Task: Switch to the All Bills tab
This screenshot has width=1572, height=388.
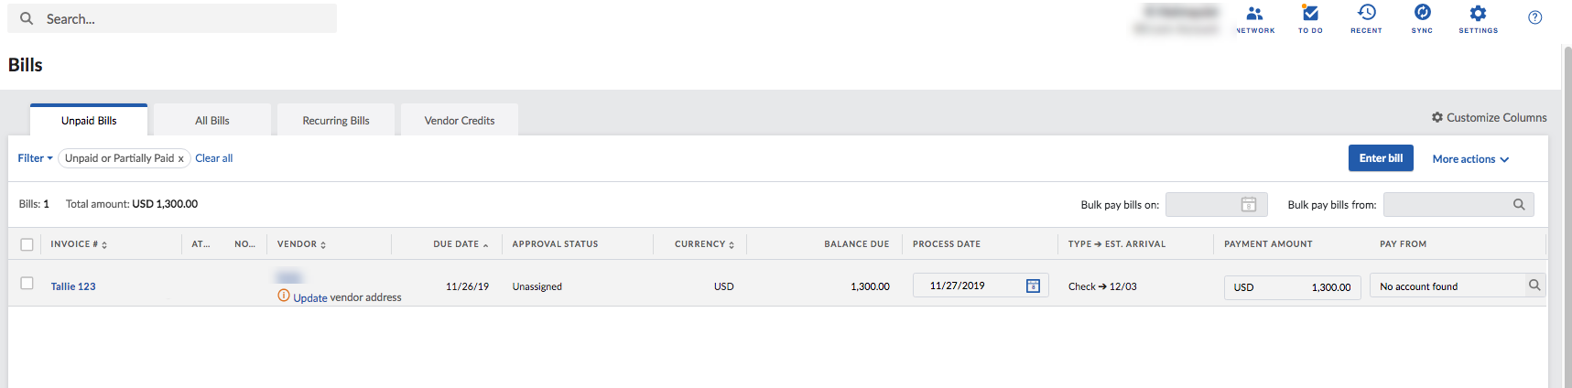Action: coord(211,121)
